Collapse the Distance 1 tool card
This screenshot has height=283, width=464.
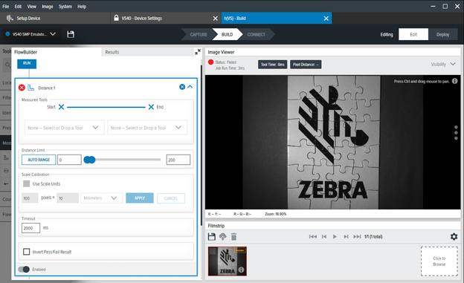190,87
